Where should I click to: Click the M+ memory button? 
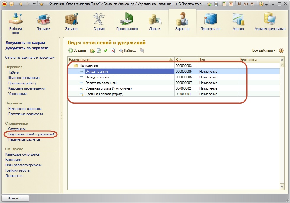[x=246, y=4]
